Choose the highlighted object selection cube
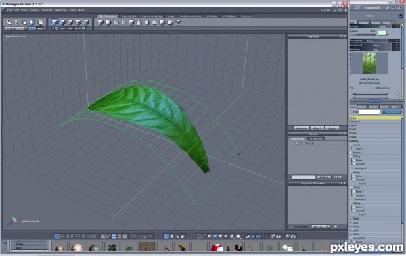Screen dimensions: 406x256 click(x=54, y=22)
